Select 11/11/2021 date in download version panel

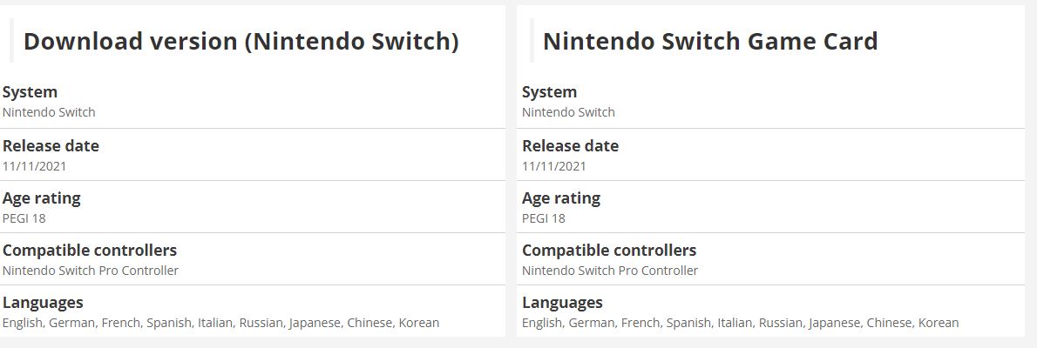tap(34, 166)
